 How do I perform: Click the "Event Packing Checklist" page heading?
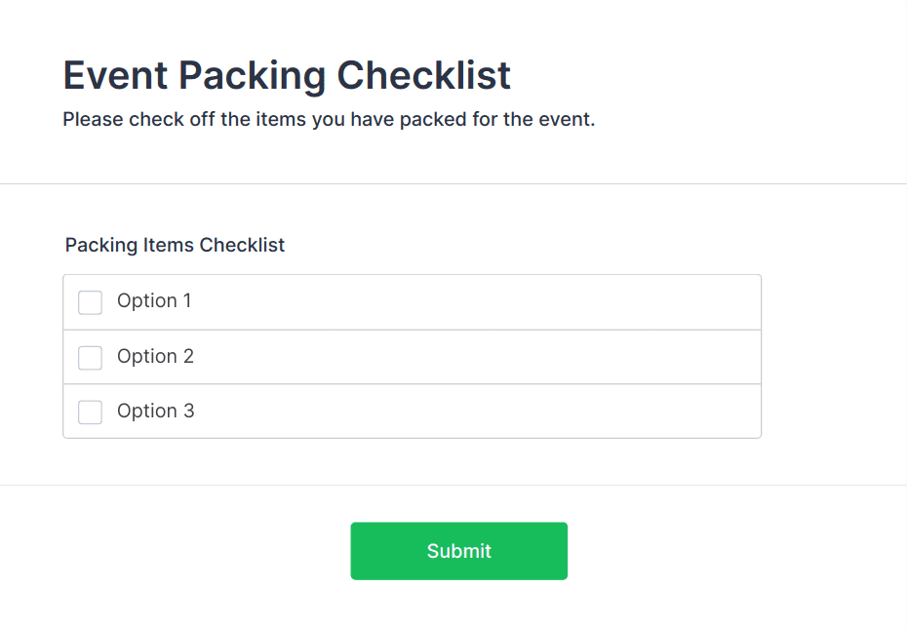pos(287,75)
